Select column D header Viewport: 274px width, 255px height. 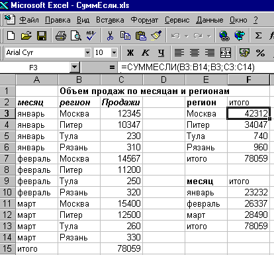163,79
